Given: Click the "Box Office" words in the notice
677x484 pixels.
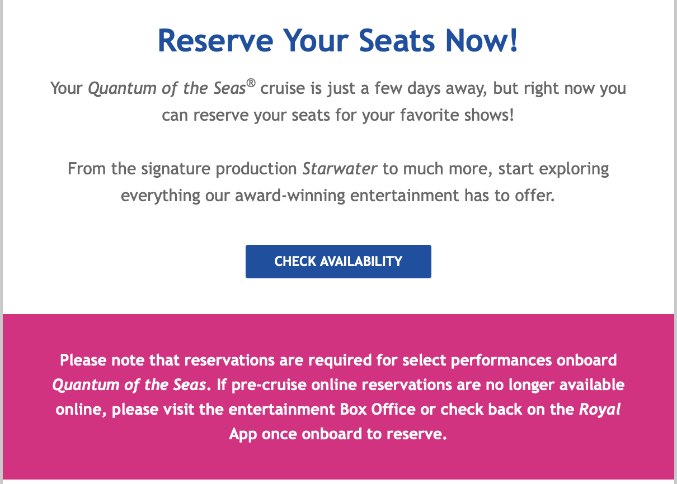Looking at the screenshot, I should [378, 410].
